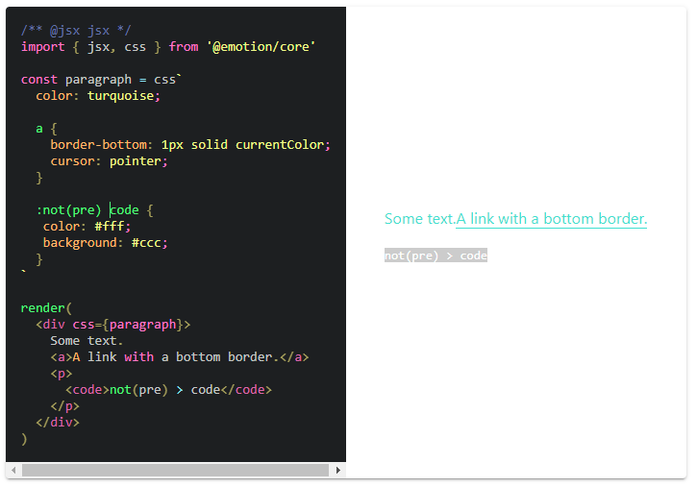The height and width of the screenshot is (487, 697).
Task: Click the scrollbar left arrow under code editor
Action: click(13, 470)
